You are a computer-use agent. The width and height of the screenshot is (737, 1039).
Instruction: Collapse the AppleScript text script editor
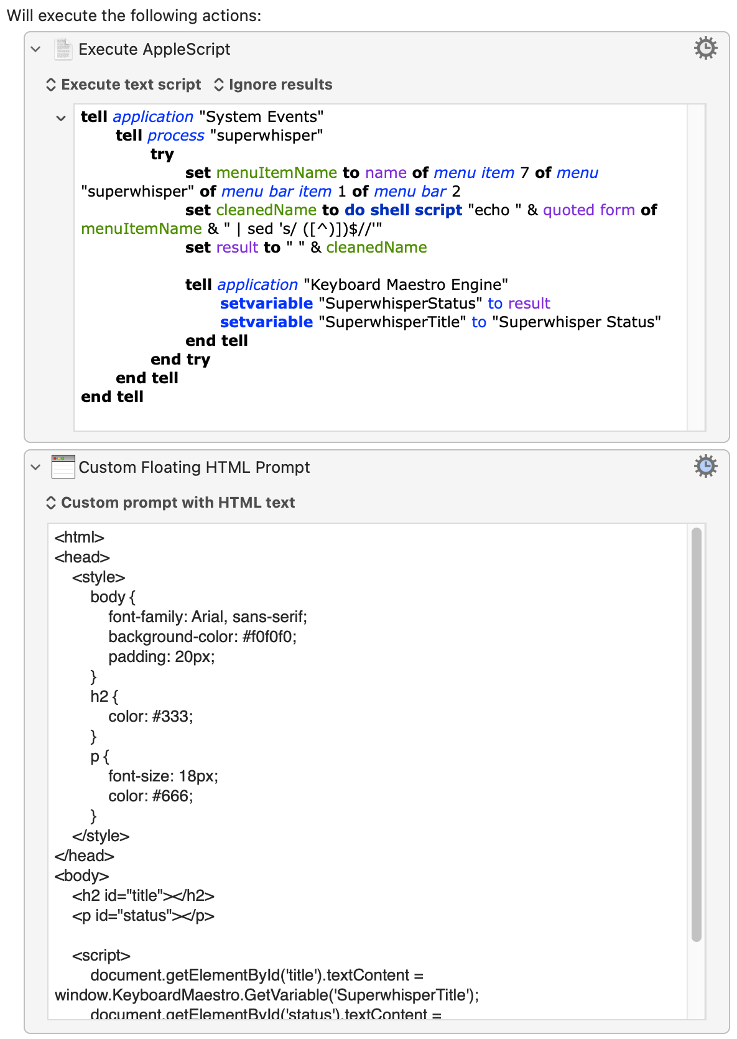(61, 118)
